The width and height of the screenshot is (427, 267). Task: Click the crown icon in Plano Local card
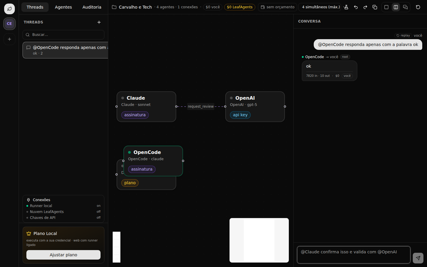click(x=29, y=233)
